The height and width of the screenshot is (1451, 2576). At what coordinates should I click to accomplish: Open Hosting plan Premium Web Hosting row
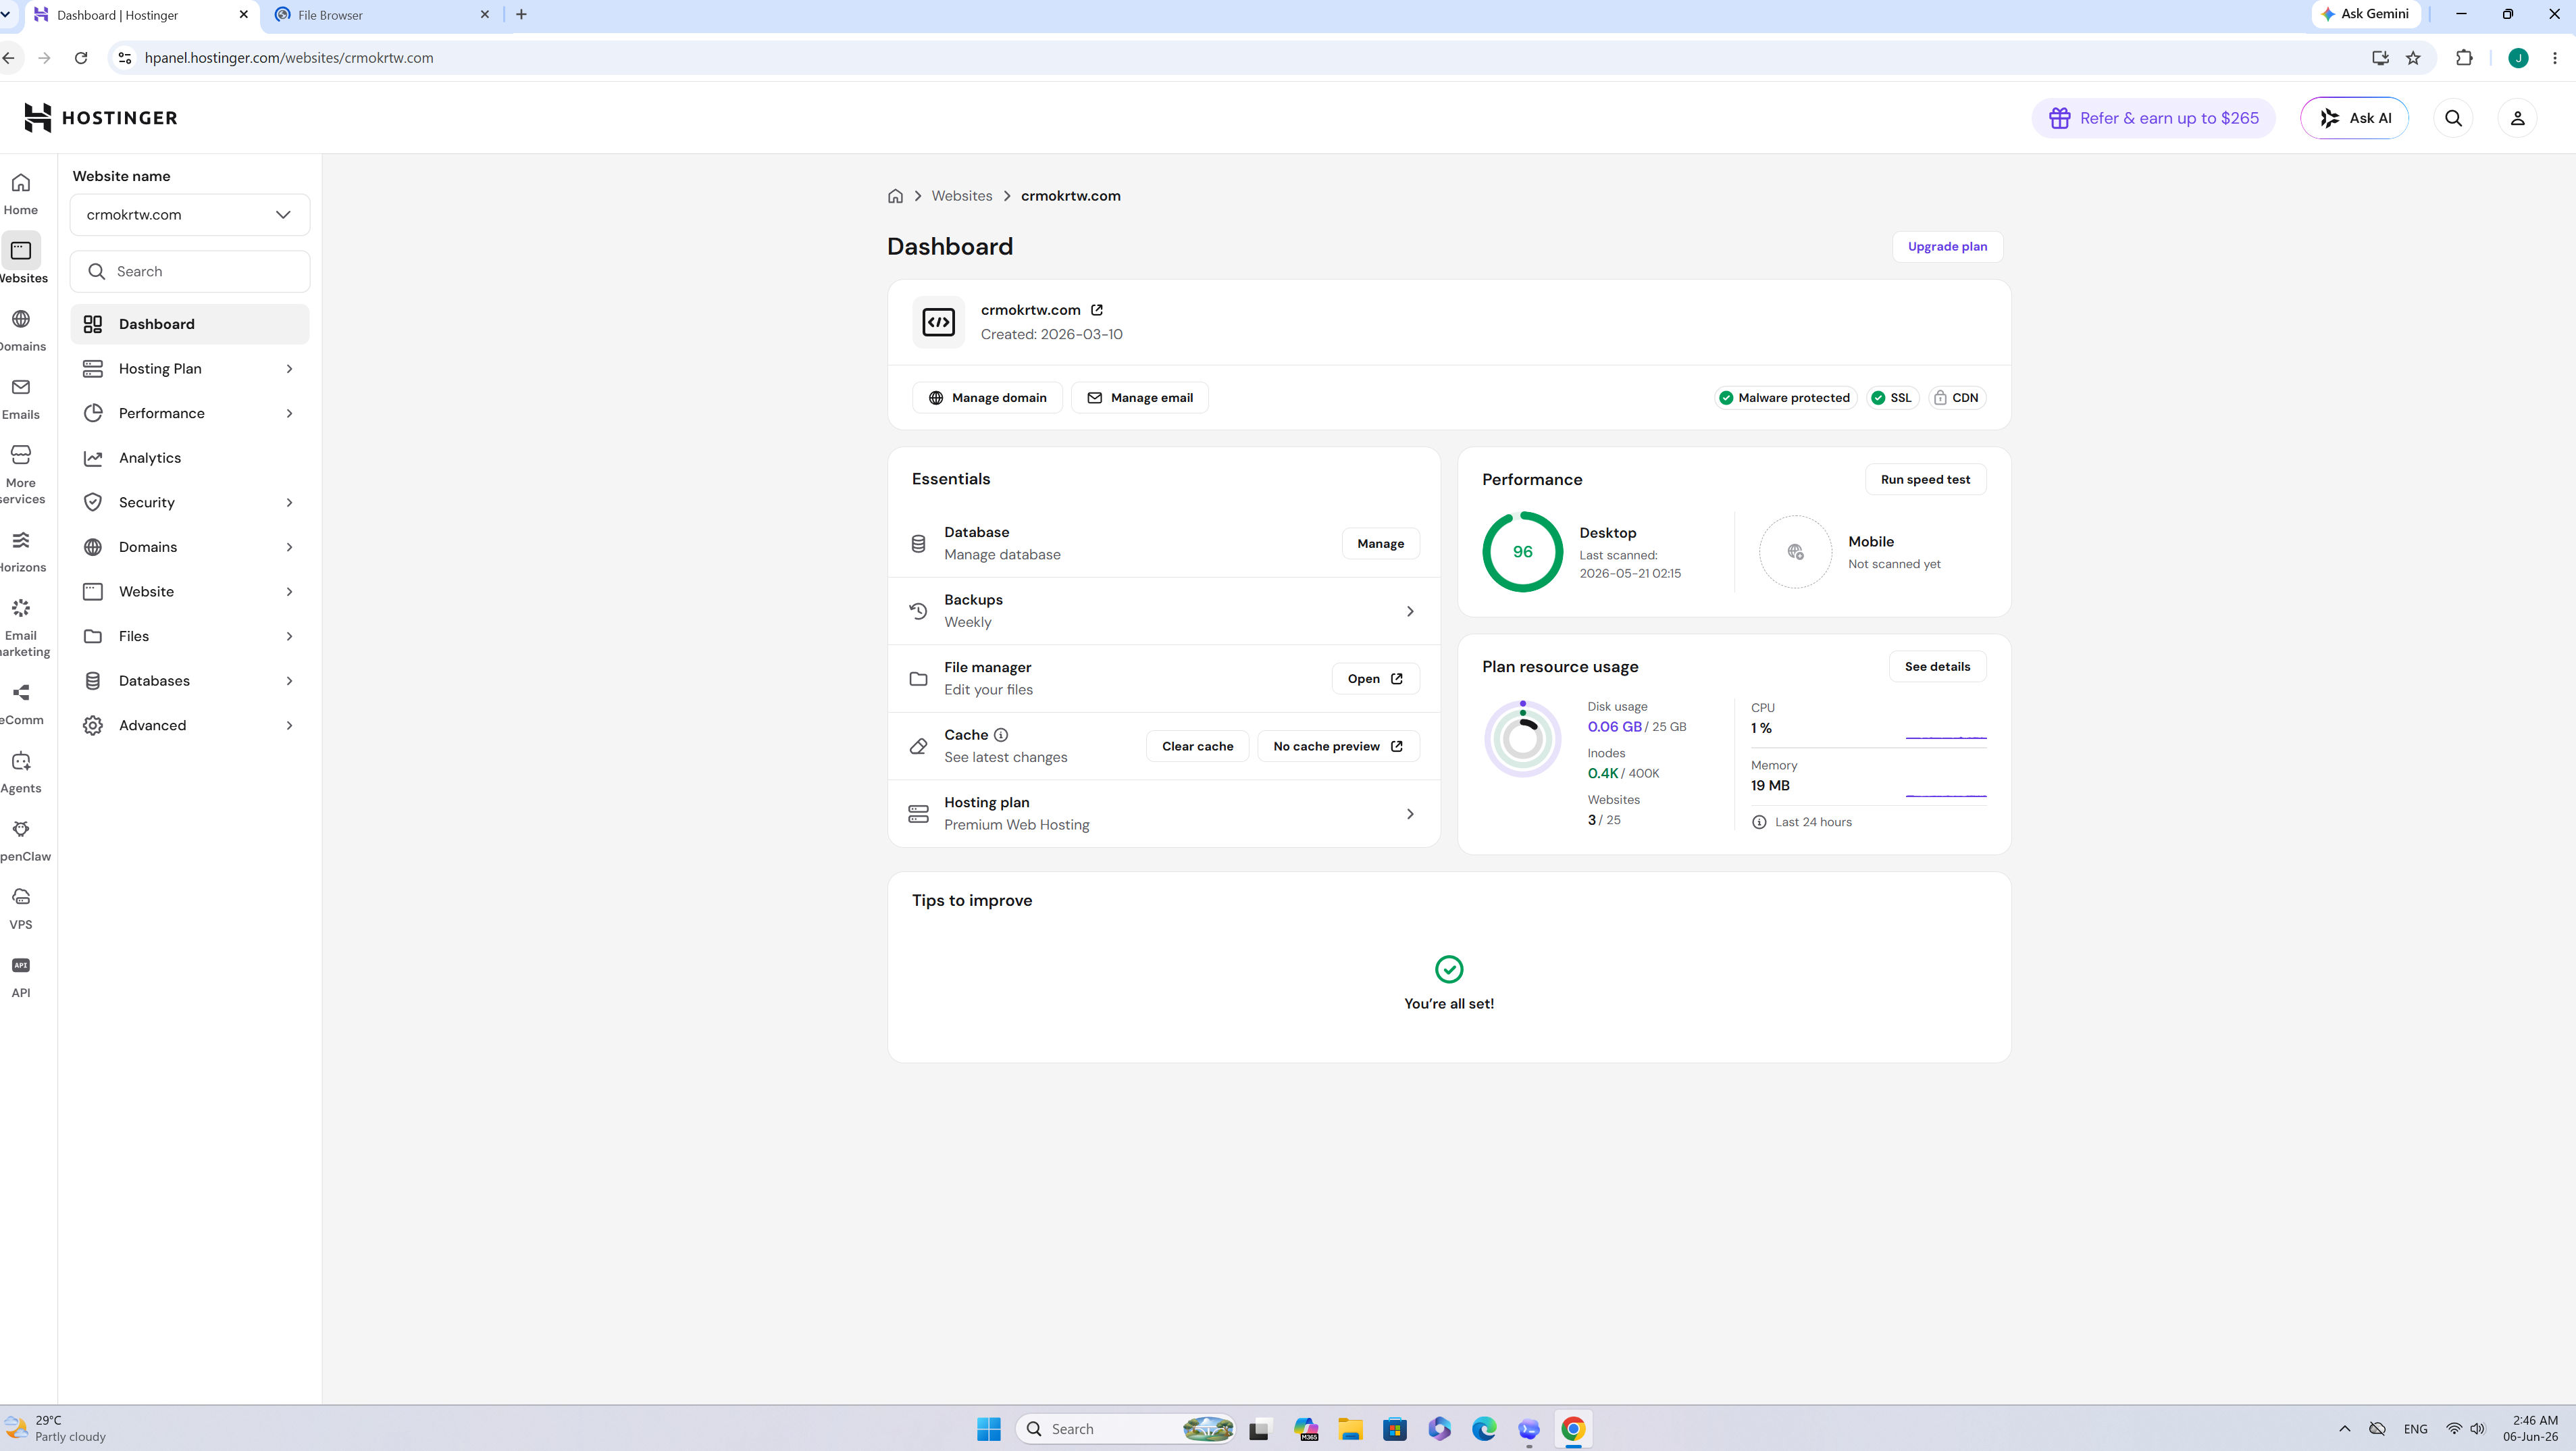click(x=1164, y=814)
